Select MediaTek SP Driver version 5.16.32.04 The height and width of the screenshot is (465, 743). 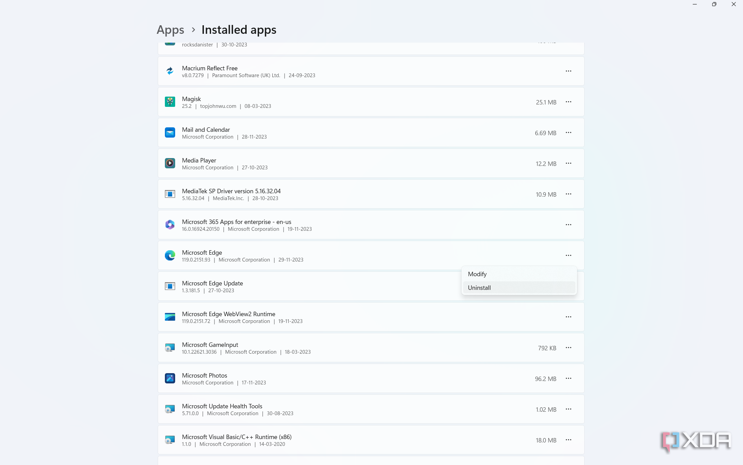pyautogui.click(x=231, y=191)
